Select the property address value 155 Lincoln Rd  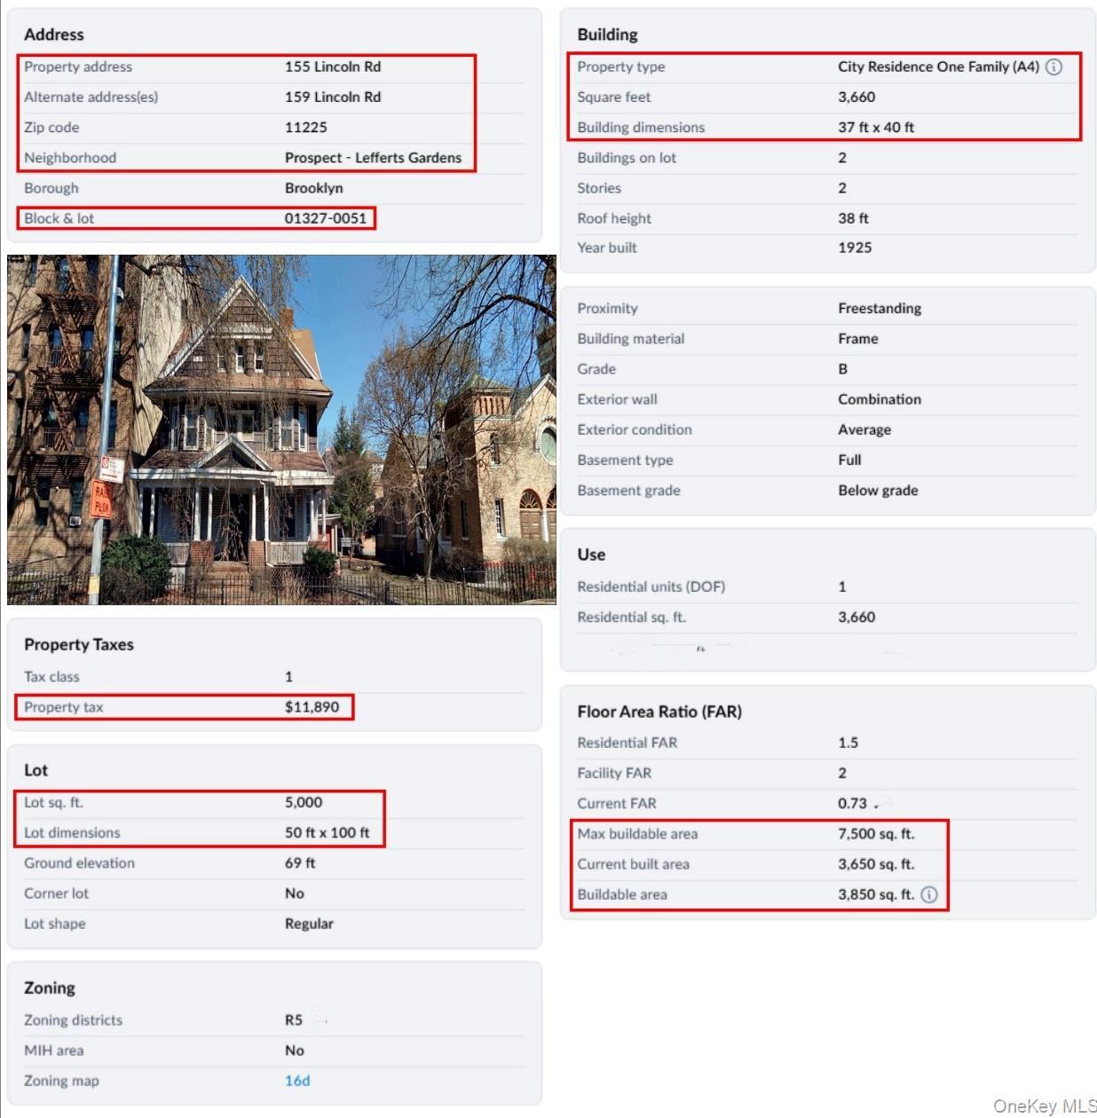333,67
